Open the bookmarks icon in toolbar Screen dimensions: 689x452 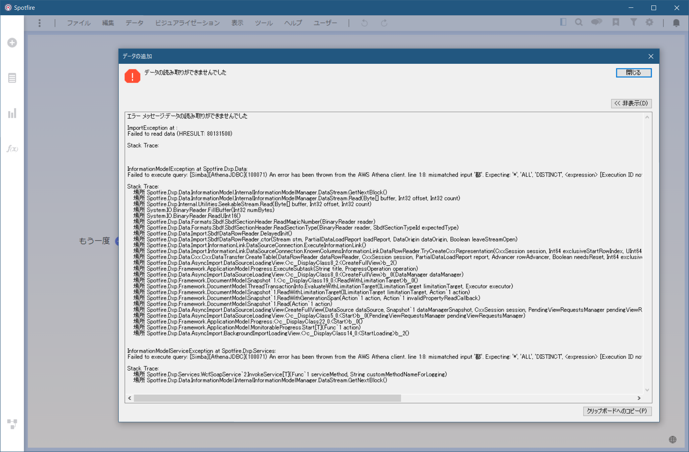coord(616,22)
